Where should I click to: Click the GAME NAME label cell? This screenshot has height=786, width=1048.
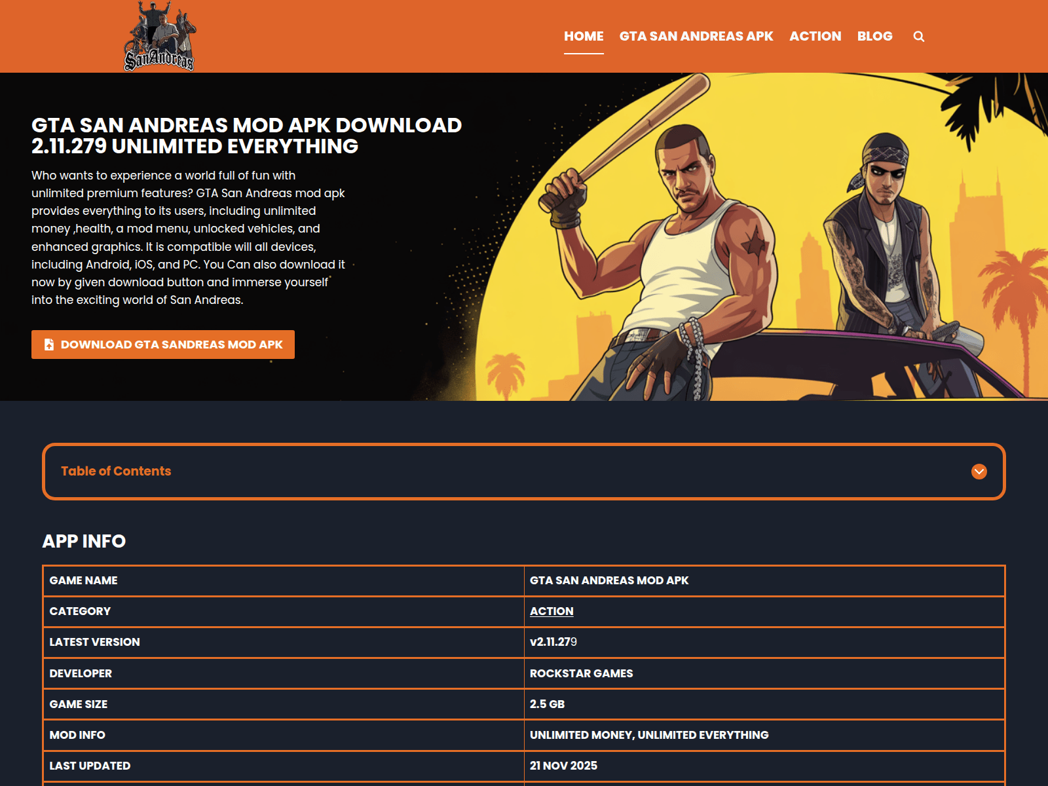[284, 581]
